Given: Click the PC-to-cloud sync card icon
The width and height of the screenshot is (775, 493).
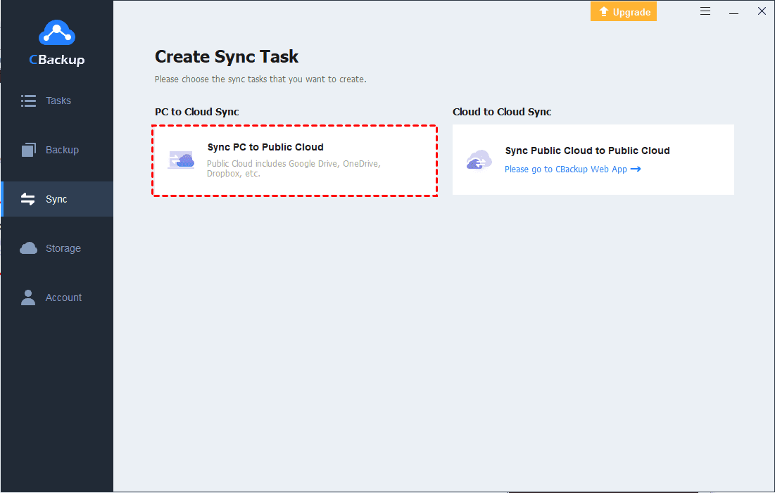Looking at the screenshot, I should 181,160.
